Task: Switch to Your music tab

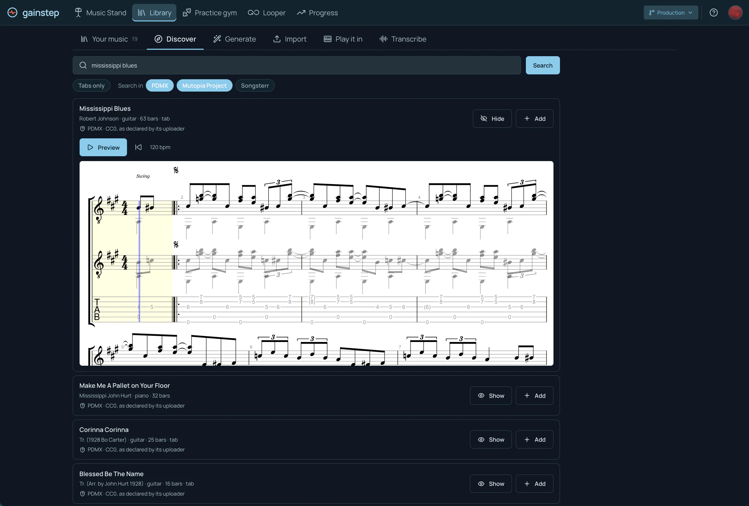Action: pyautogui.click(x=109, y=39)
